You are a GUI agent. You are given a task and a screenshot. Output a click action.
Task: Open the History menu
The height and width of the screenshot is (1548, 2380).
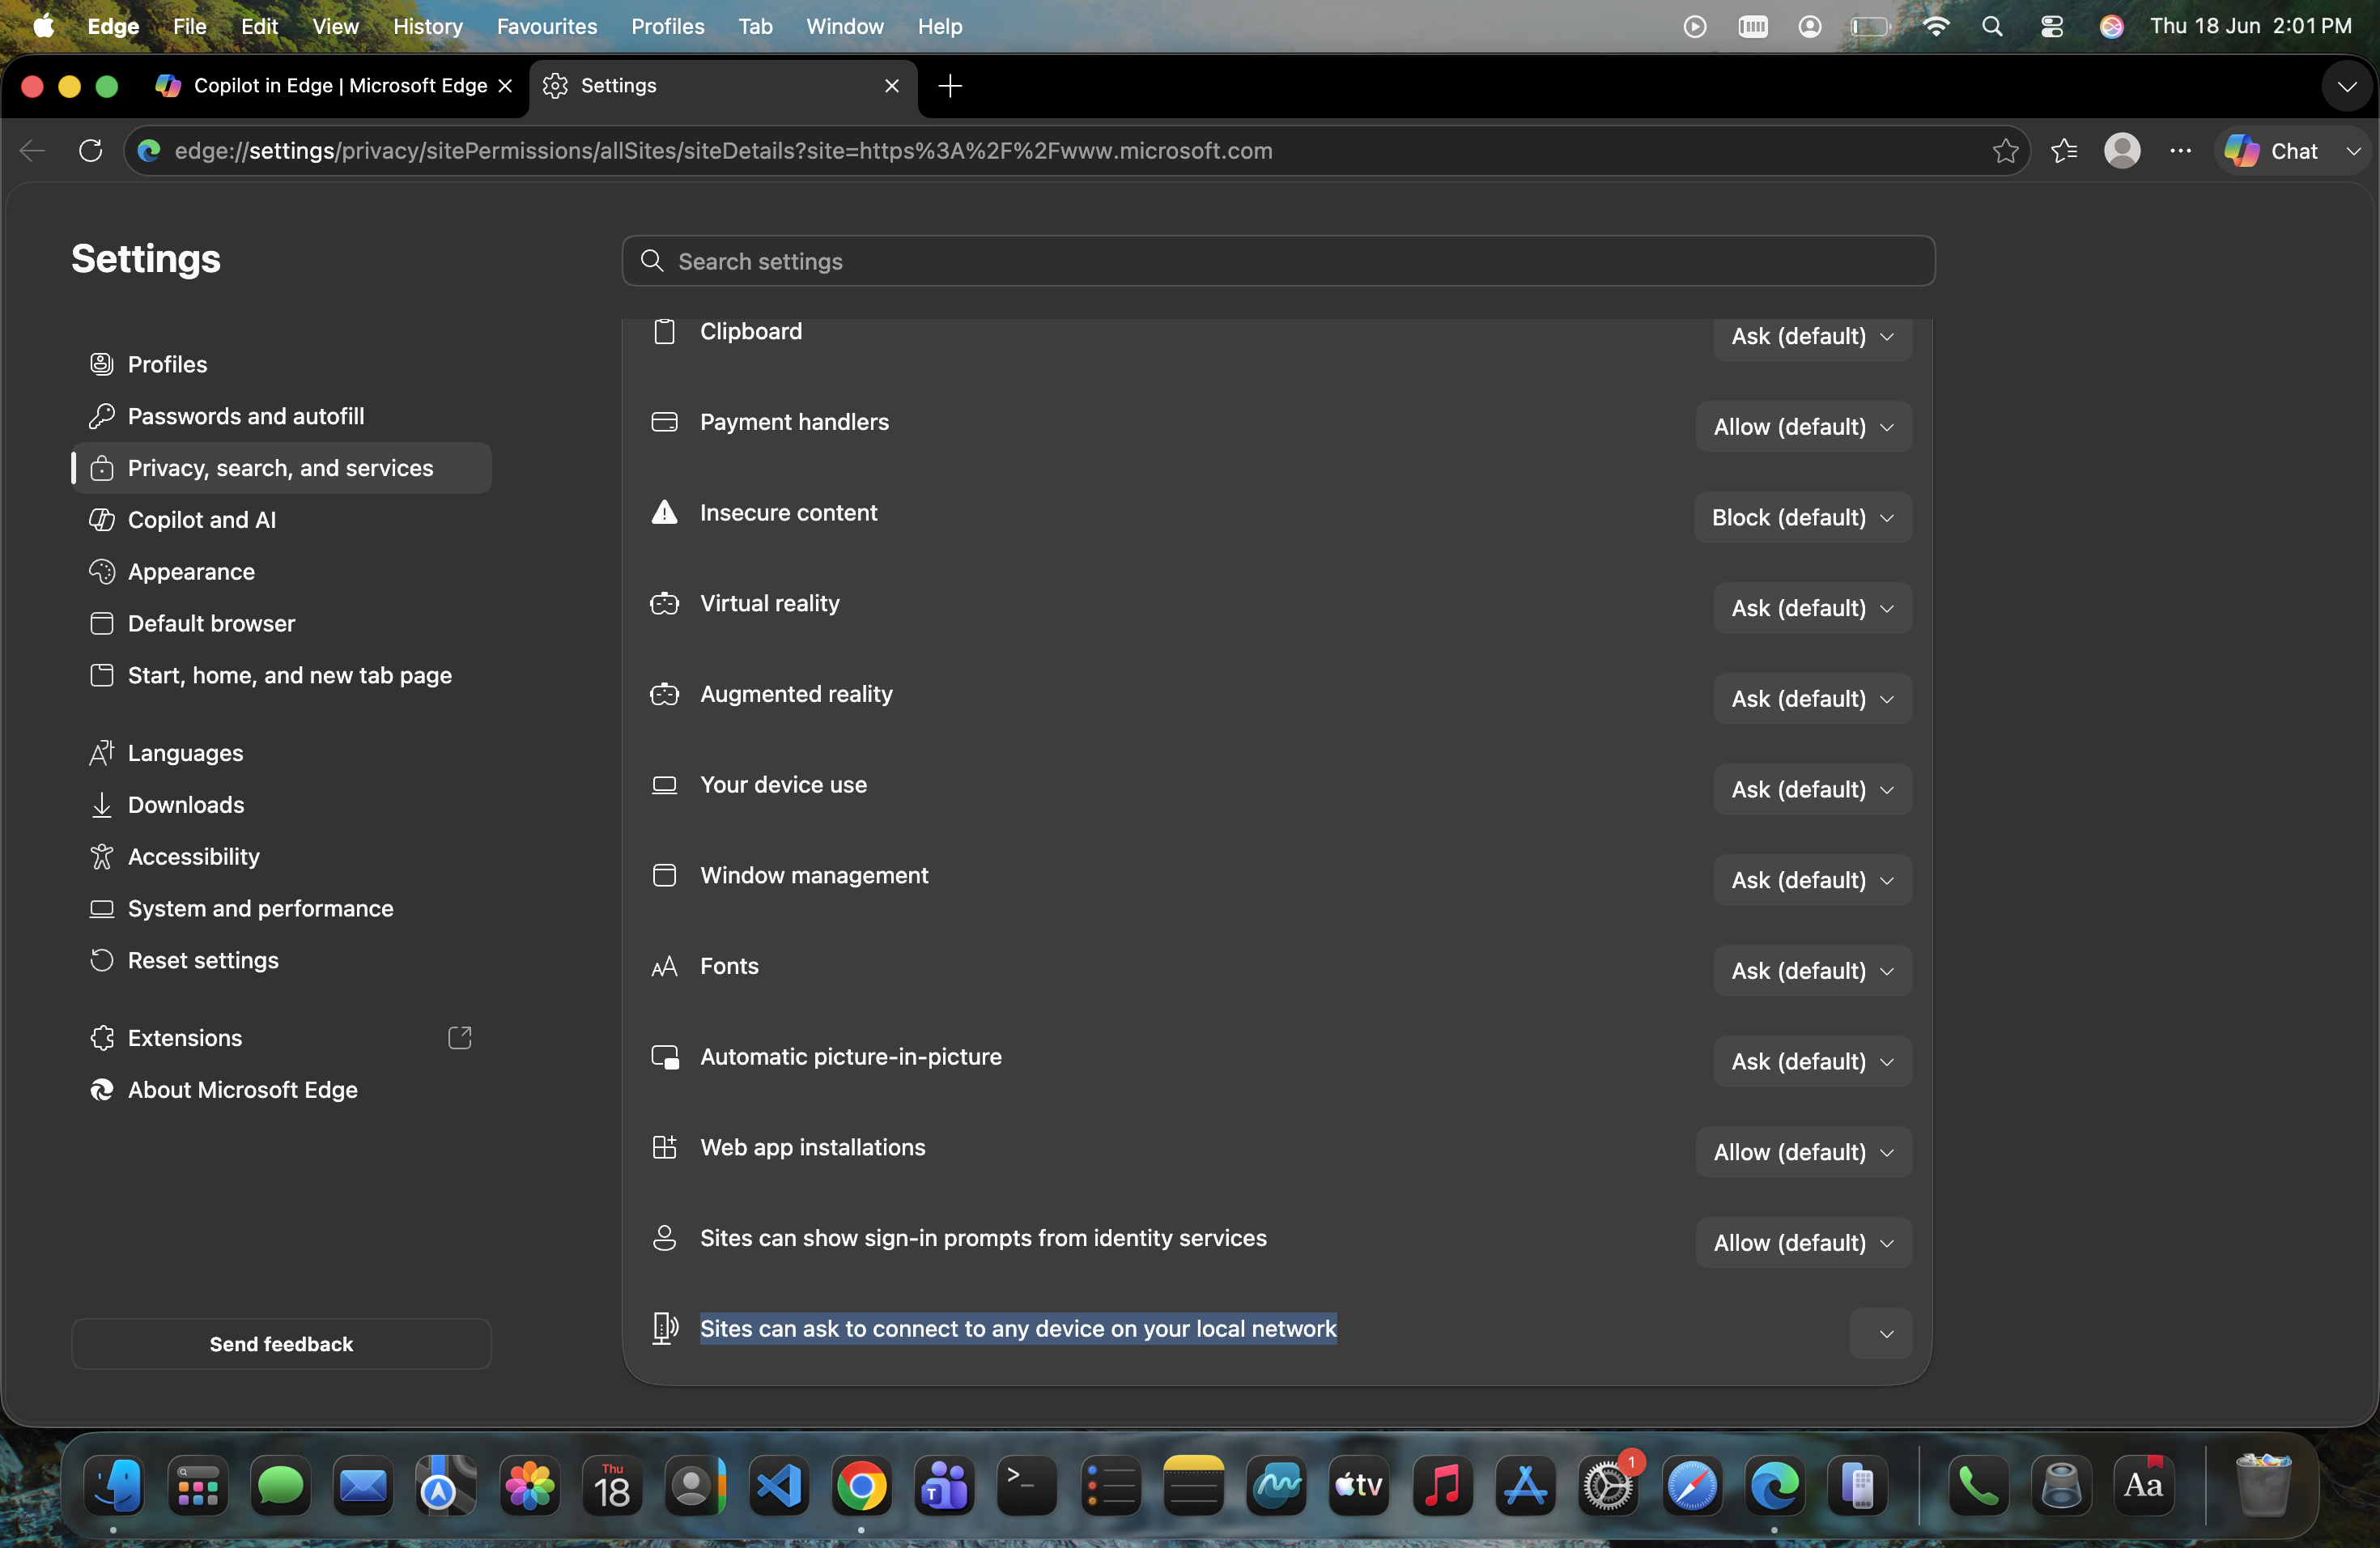427,27
